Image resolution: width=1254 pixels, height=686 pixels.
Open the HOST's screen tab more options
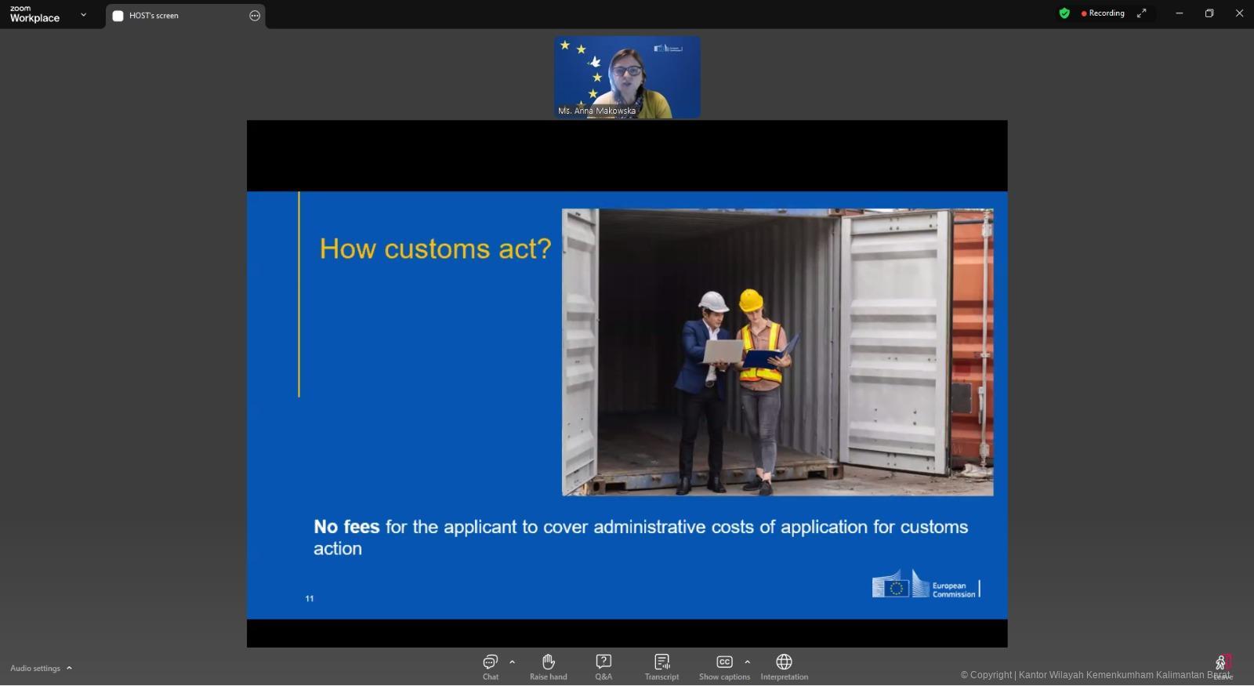click(x=255, y=16)
